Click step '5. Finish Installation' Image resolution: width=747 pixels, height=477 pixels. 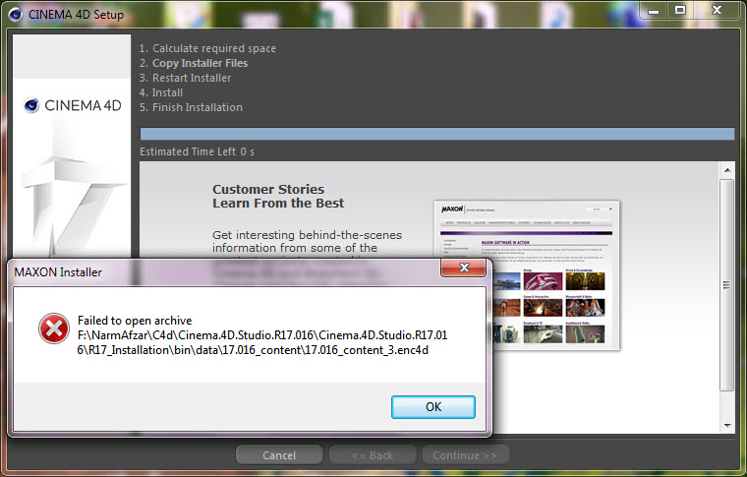point(191,108)
